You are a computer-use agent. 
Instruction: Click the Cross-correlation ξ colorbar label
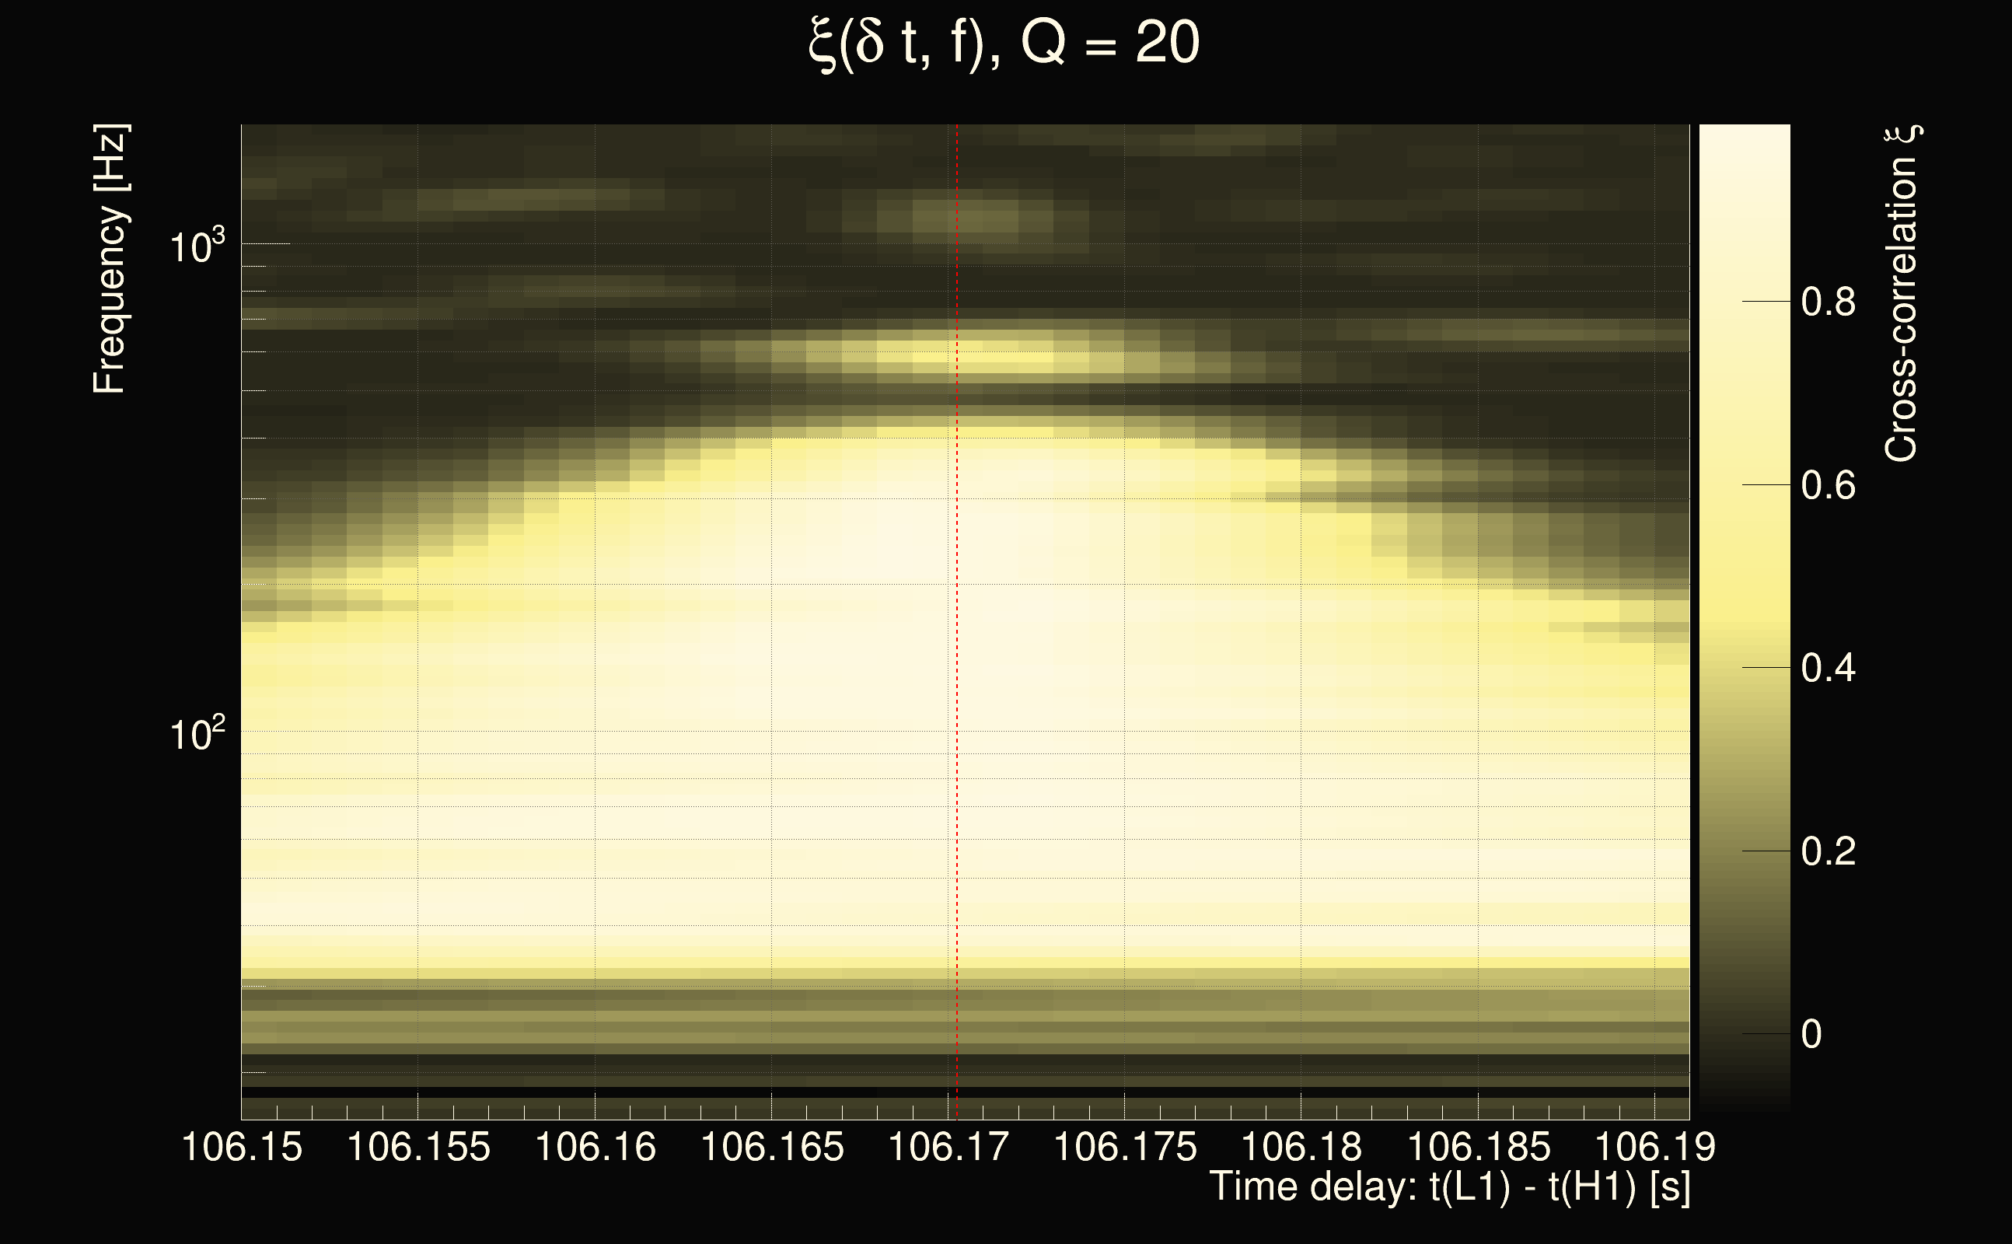point(1902,294)
